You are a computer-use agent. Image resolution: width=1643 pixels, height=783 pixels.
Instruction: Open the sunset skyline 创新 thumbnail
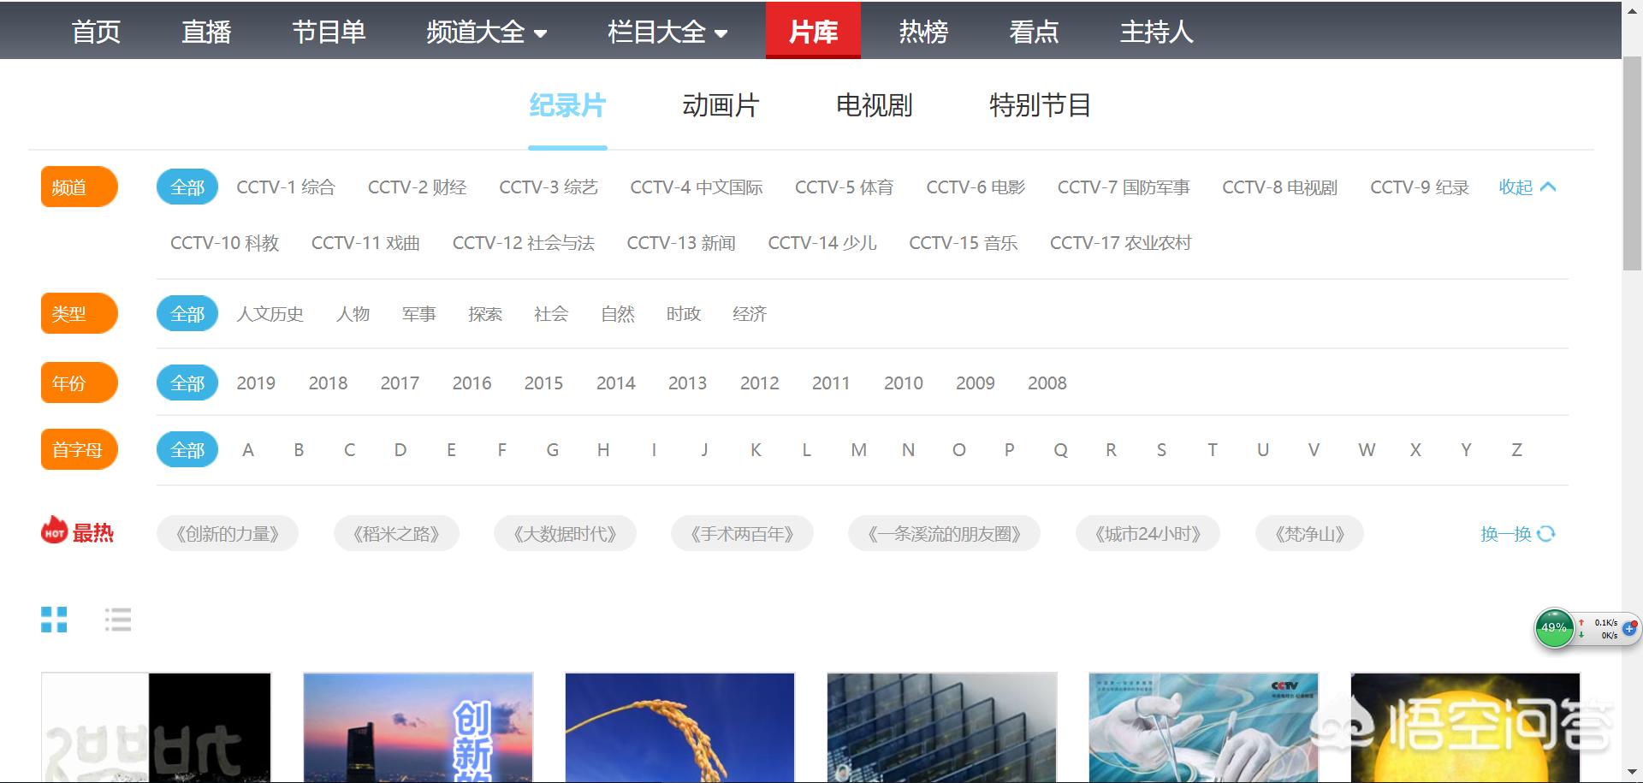click(418, 727)
